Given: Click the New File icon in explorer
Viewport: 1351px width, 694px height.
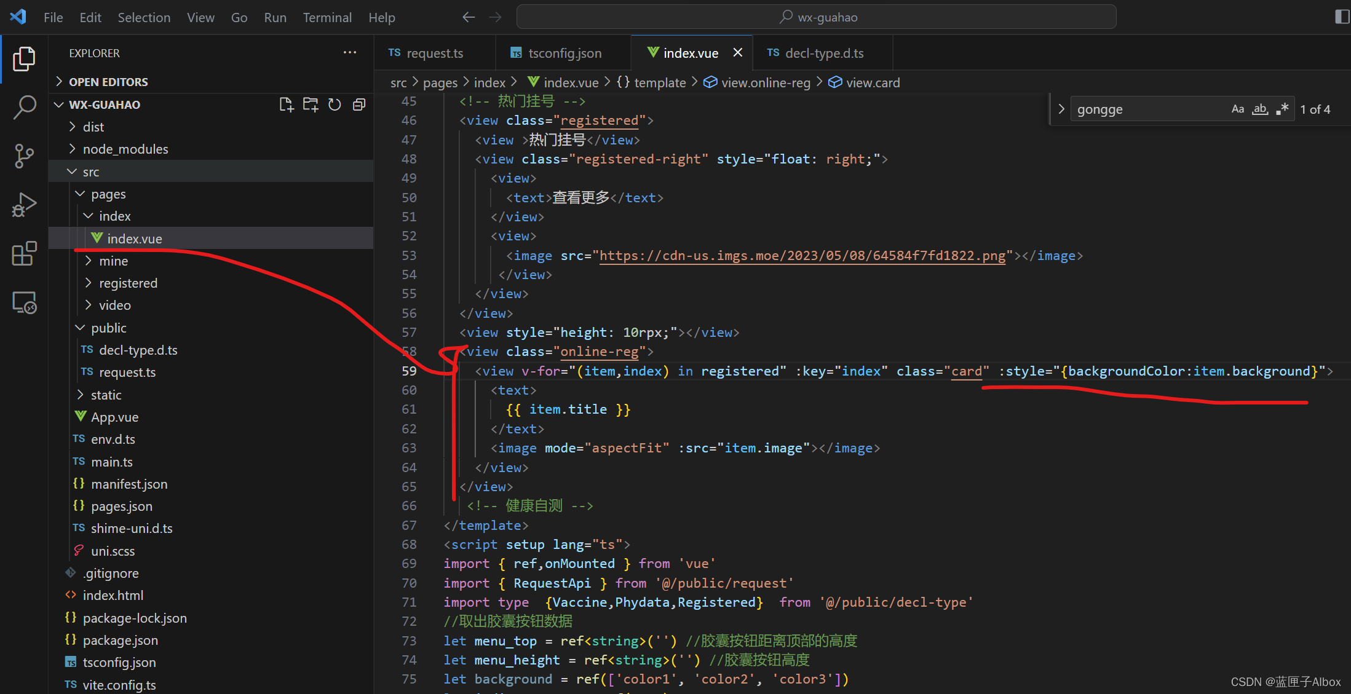Looking at the screenshot, I should [286, 104].
